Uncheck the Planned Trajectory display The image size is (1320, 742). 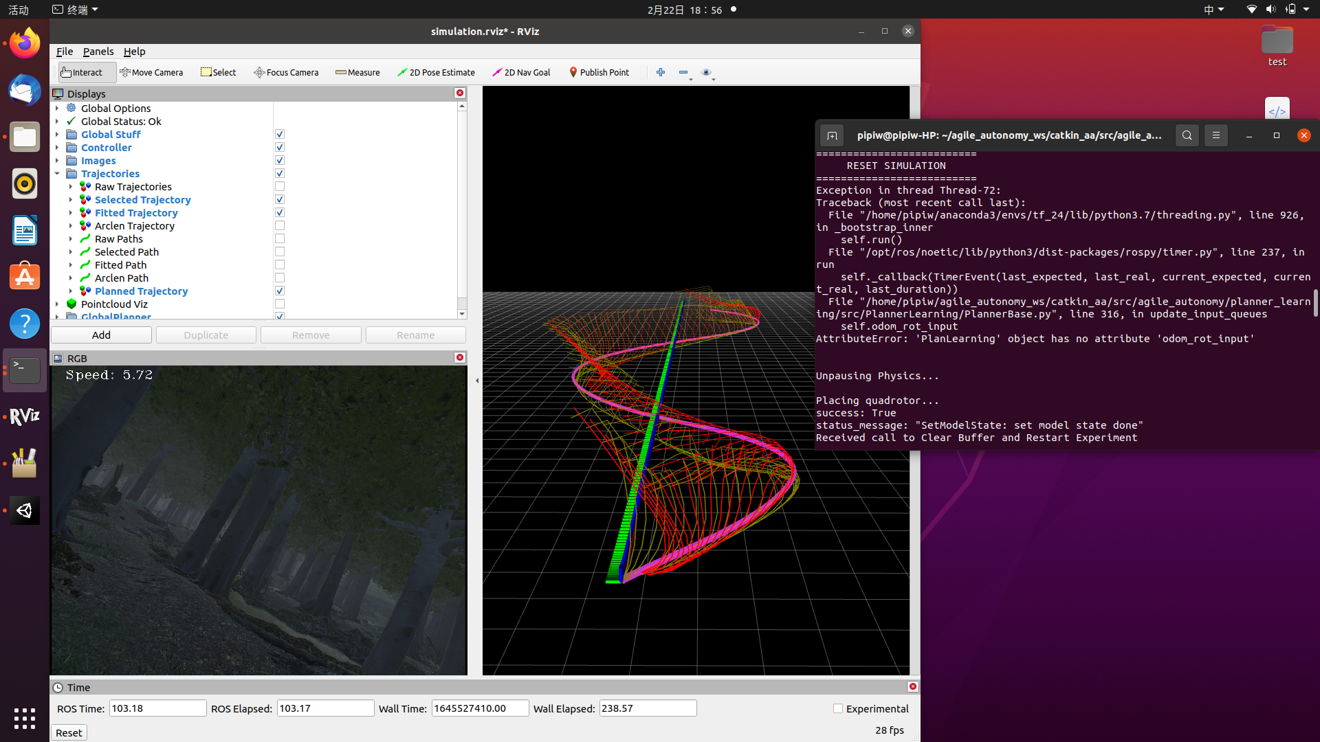point(280,291)
